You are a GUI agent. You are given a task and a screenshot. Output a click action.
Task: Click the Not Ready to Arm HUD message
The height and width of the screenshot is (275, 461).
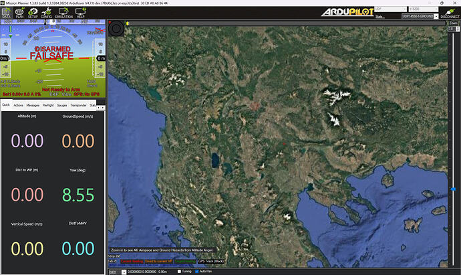(x=61, y=90)
